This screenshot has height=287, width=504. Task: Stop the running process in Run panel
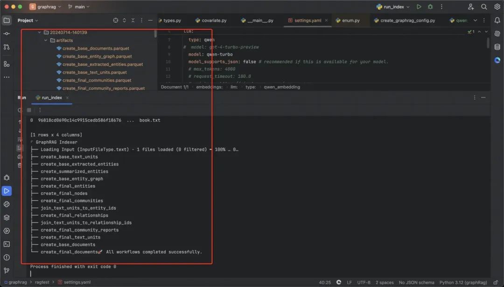tap(29, 110)
